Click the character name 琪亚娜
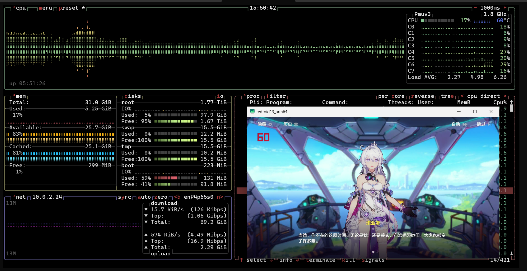The width and height of the screenshot is (527, 271). pyautogui.click(x=373, y=223)
